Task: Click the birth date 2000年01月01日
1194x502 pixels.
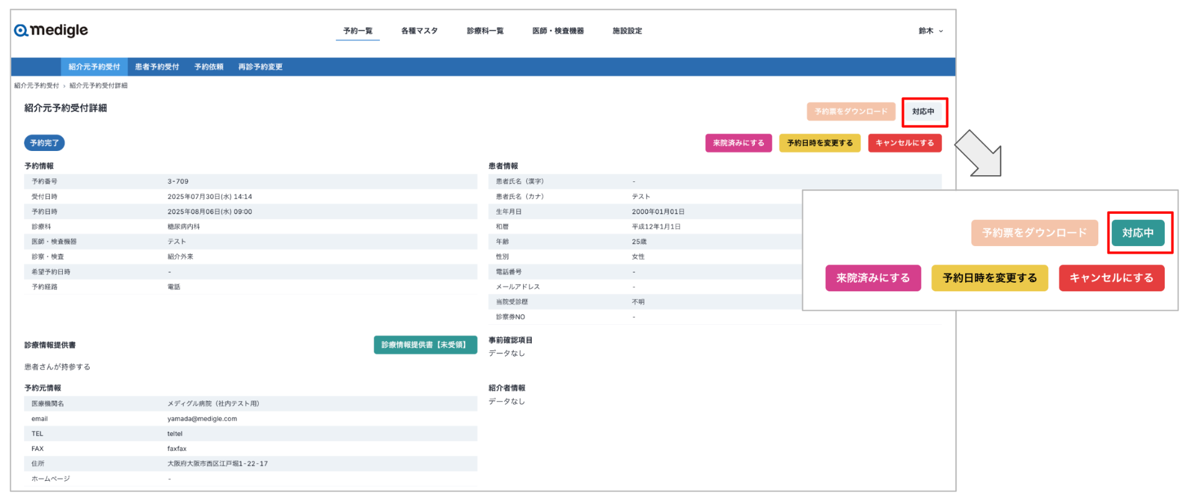Action: pos(658,211)
